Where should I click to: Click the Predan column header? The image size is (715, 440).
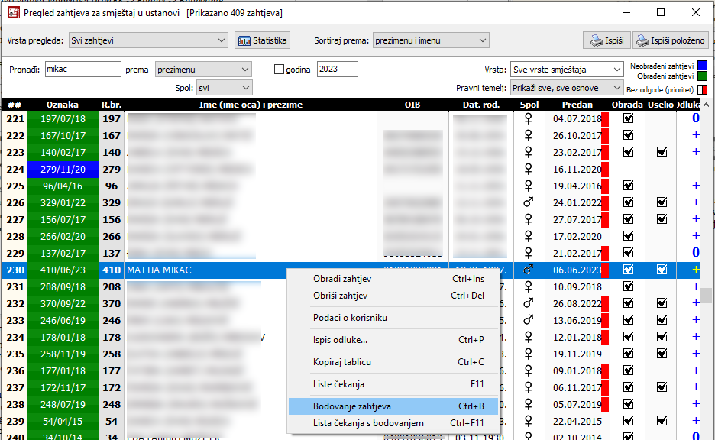pyautogui.click(x=577, y=105)
